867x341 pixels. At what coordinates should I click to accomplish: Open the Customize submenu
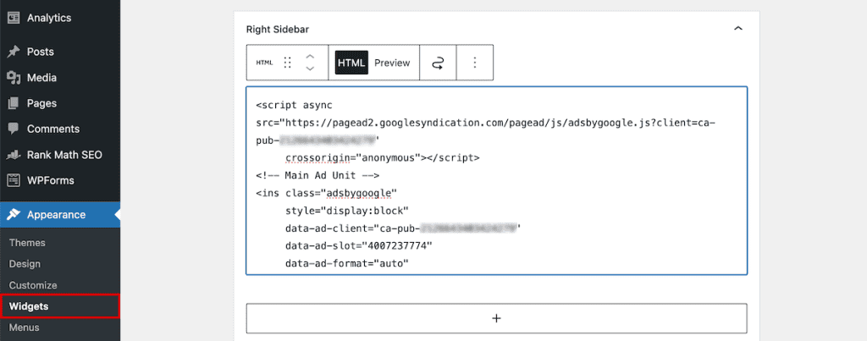[33, 285]
